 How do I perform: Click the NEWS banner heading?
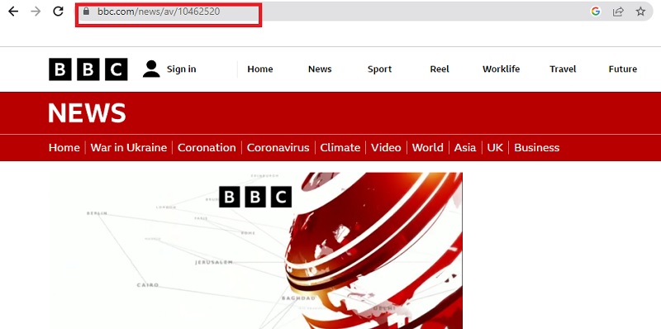(x=87, y=113)
